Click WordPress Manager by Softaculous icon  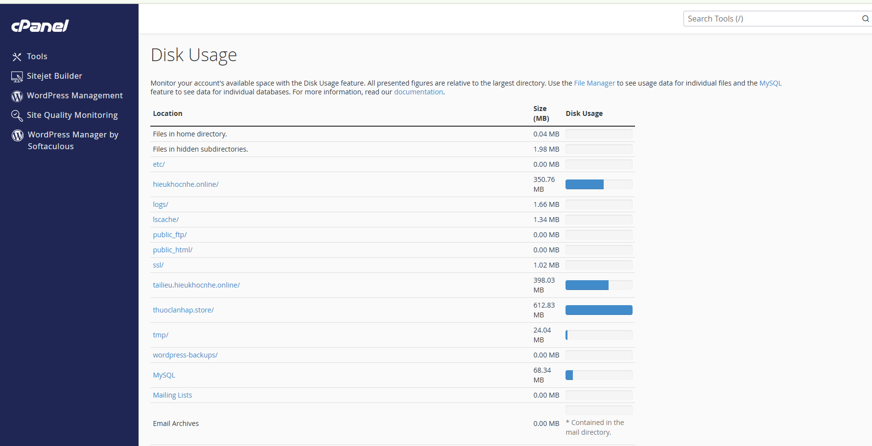(x=18, y=135)
